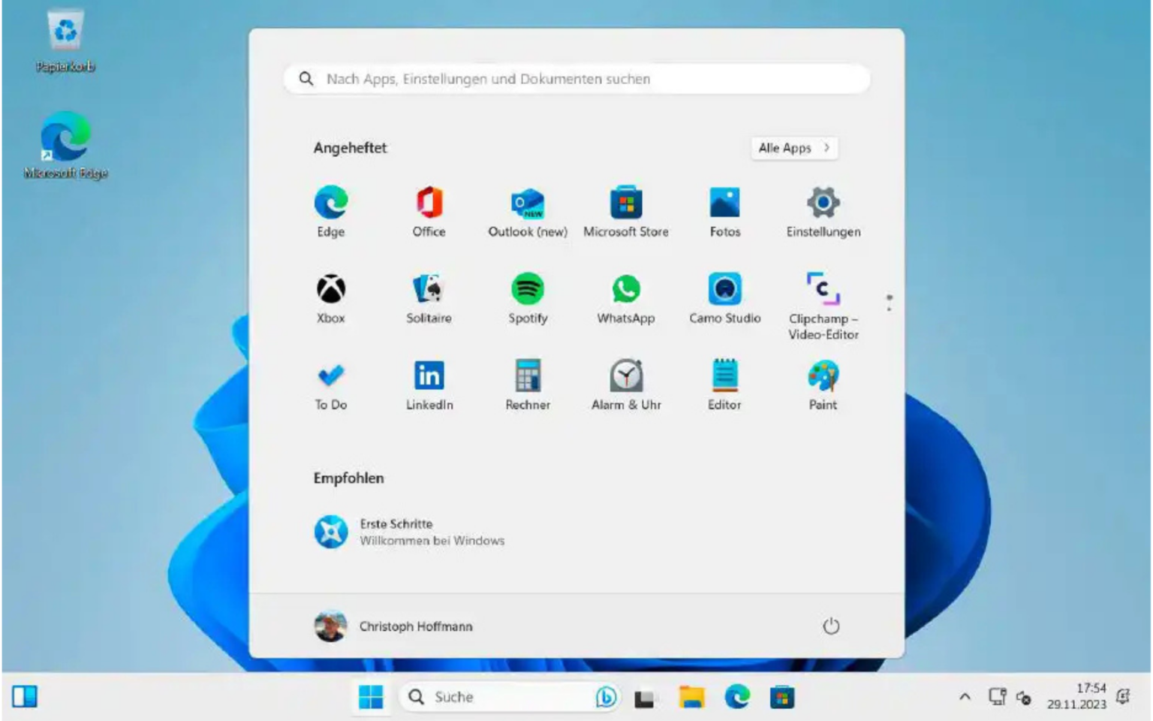The height and width of the screenshot is (721, 1153).
Task: Open the Widgets icon on the taskbar
Action: (25, 697)
